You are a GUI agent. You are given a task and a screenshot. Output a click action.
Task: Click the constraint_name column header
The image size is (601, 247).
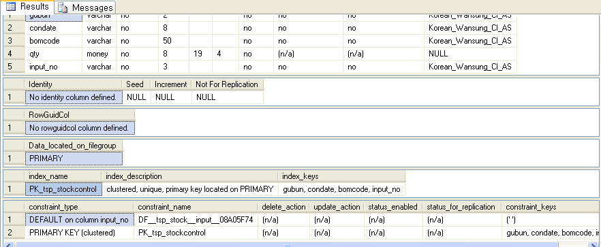[196, 207]
